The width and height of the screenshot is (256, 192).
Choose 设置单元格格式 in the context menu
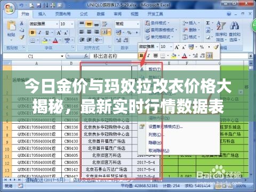pos(165,126)
